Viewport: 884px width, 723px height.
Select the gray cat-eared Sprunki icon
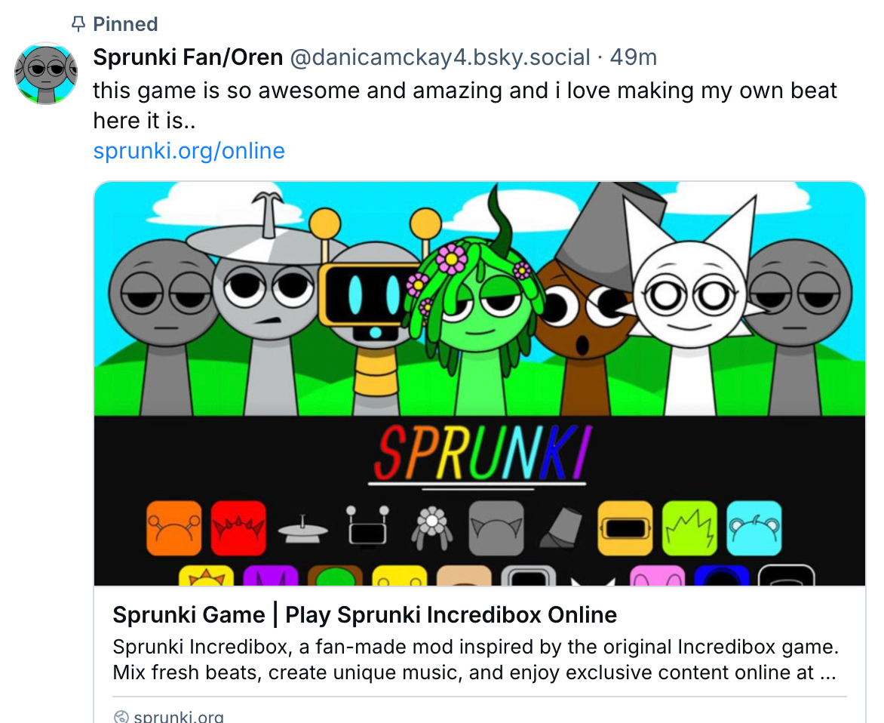(496, 528)
